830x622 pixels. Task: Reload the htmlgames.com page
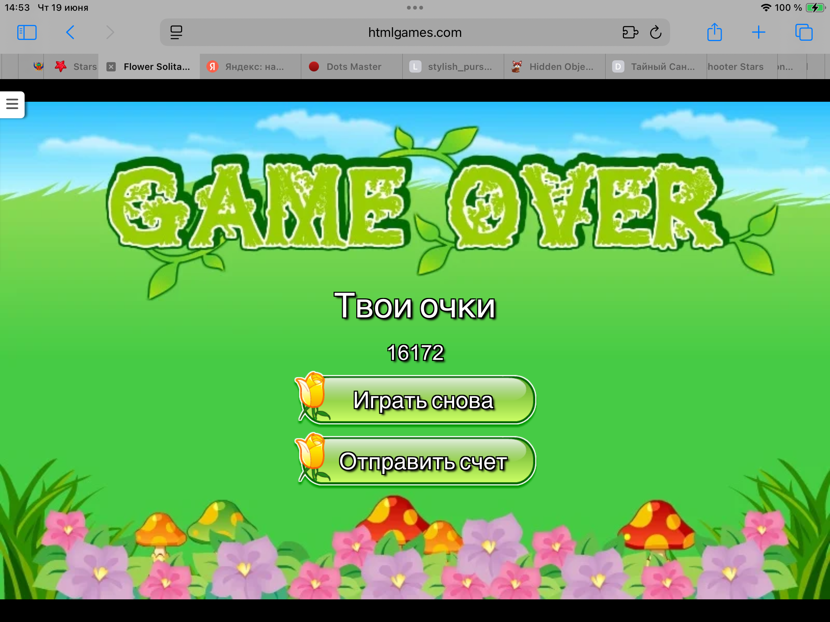pos(656,32)
